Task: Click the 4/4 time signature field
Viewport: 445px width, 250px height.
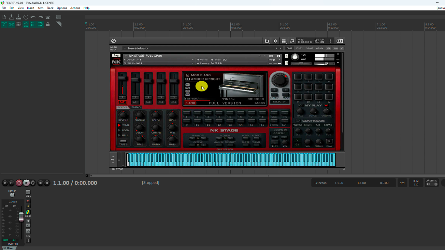Action: tap(402, 183)
